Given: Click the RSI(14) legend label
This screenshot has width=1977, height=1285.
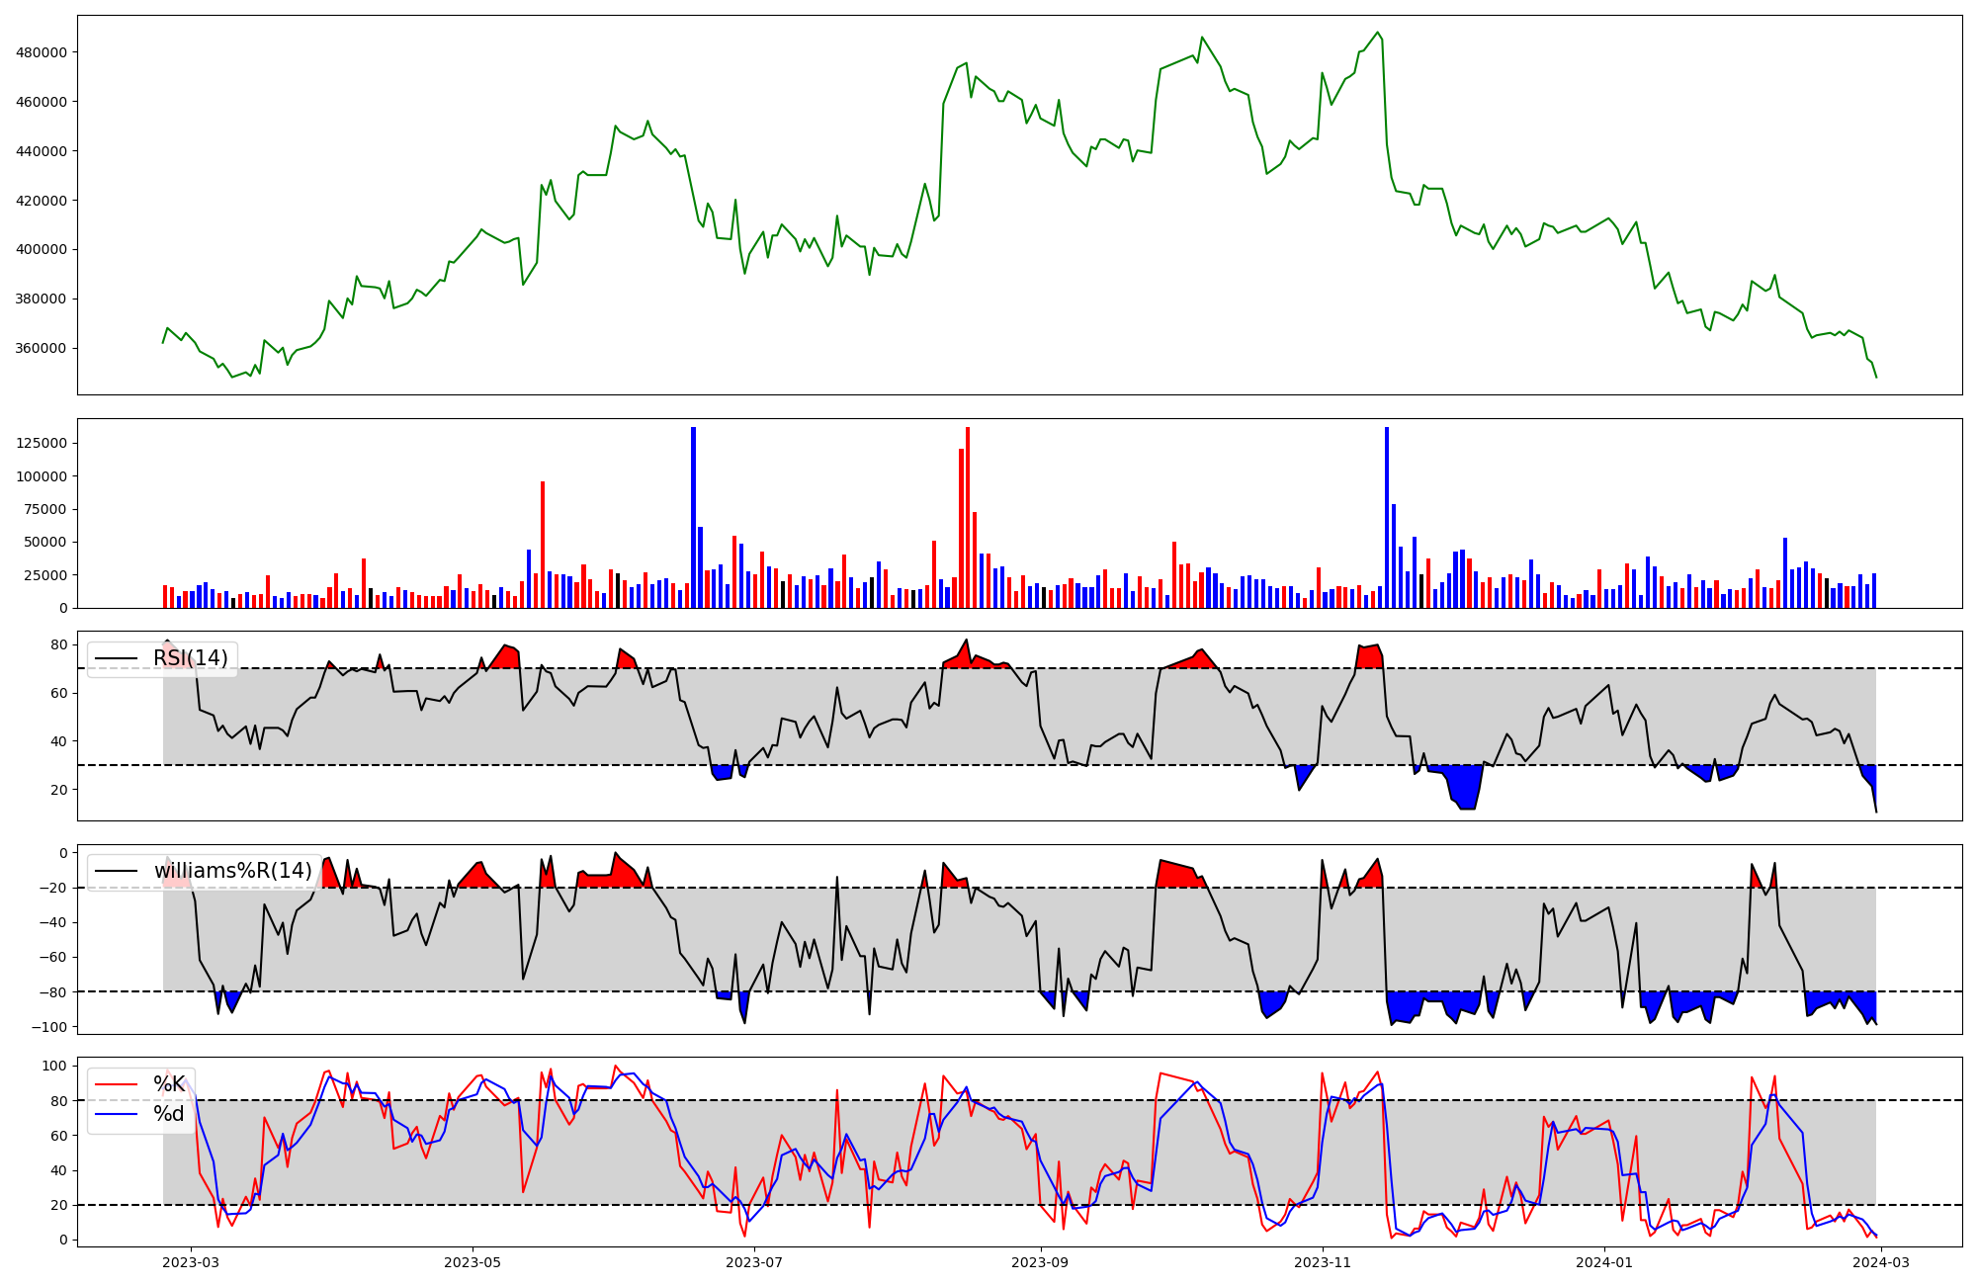Looking at the screenshot, I should [190, 658].
